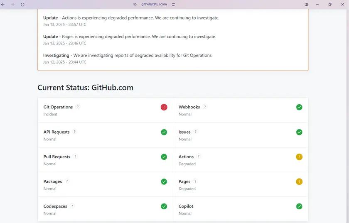Click the green check icon for Copilot
This screenshot has height=223, width=349.
click(299, 206)
